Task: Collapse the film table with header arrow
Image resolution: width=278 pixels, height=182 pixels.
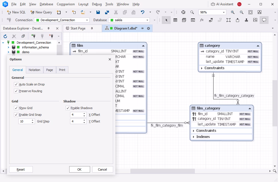Action: click(x=143, y=46)
